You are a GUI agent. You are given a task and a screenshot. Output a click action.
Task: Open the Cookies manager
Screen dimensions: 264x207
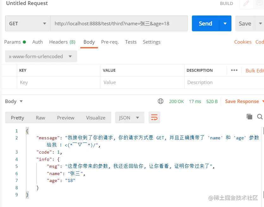coord(243,42)
